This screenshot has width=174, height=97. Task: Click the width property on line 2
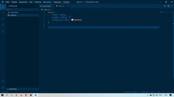pyautogui.click(x=55, y=15)
